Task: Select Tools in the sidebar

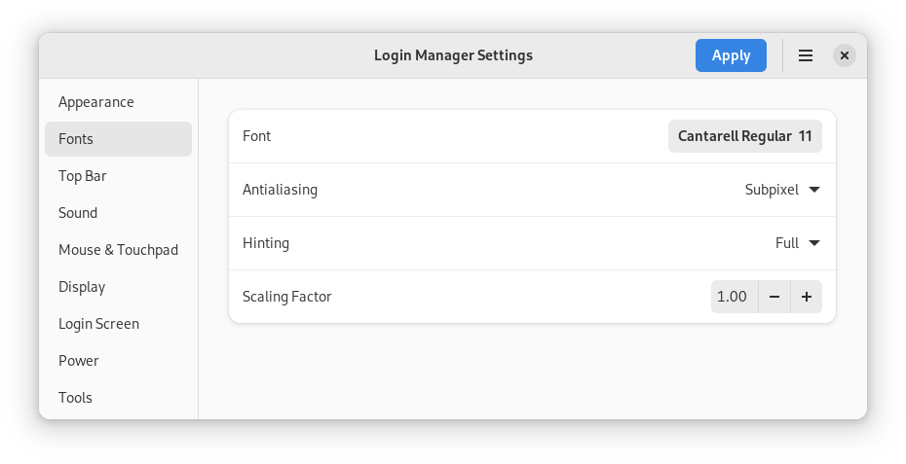Action: [x=75, y=398]
